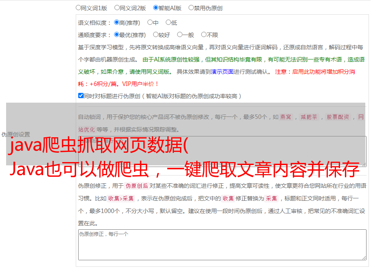371x268 pixels.
Task: Click the 伪原创设置 section label
Action: click(15, 134)
